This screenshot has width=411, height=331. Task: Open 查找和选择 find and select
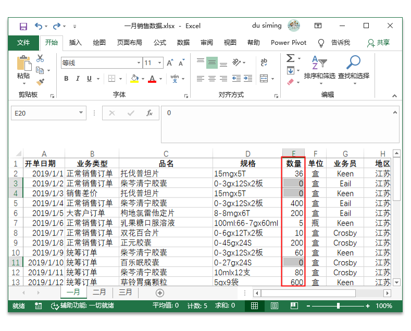354,70
